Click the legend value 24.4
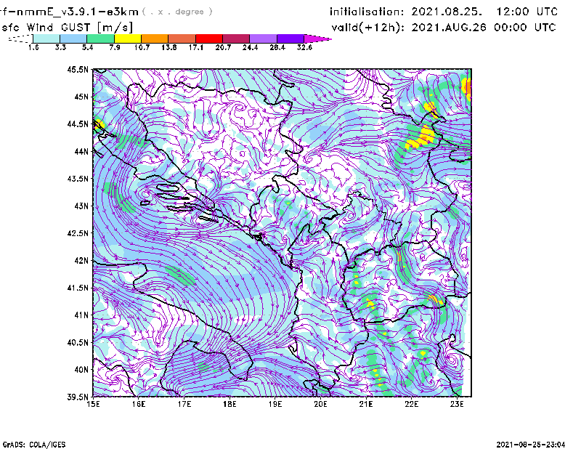 [x=250, y=47]
